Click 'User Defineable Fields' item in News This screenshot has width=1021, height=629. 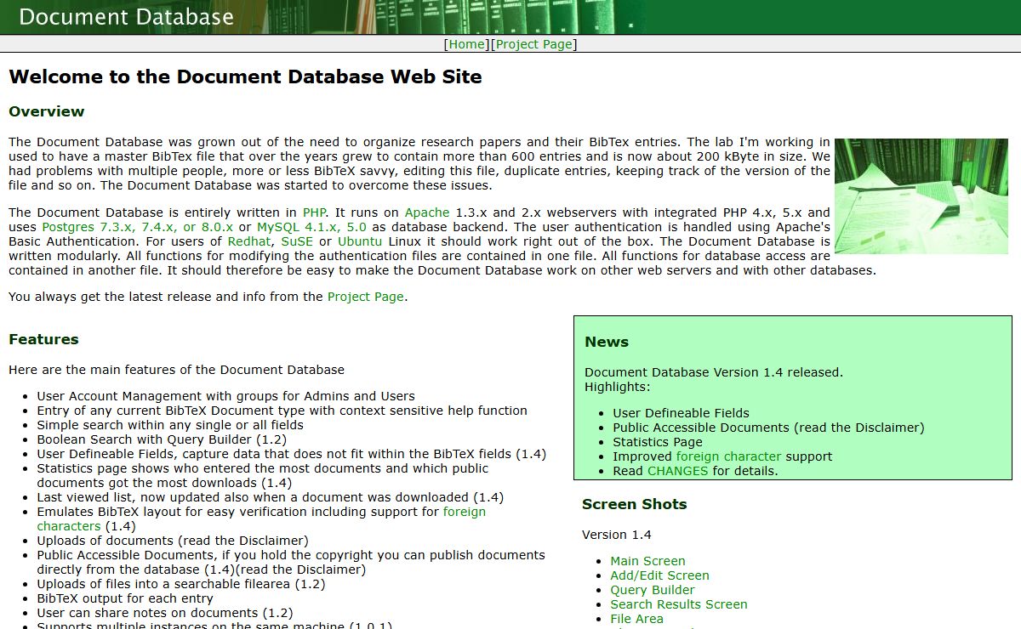681,413
